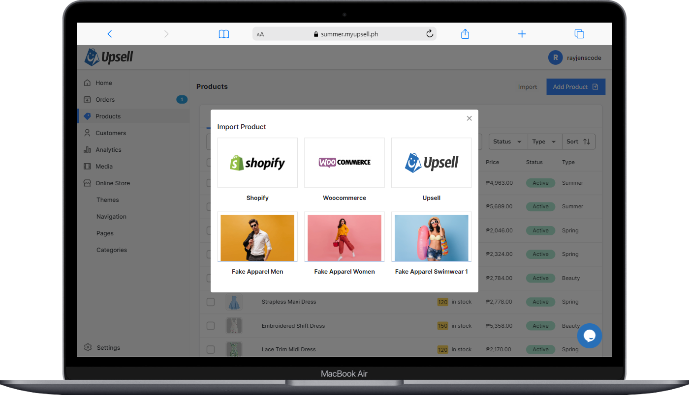Close the Import Product dialog
The height and width of the screenshot is (395, 689).
click(x=469, y=118)
